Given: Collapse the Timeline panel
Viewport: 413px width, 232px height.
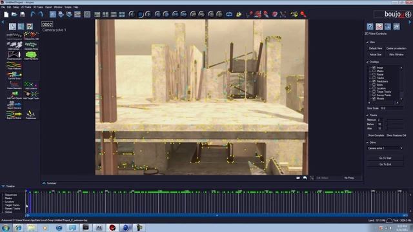Looking at the screenshot, I should (x=3, y=186).
